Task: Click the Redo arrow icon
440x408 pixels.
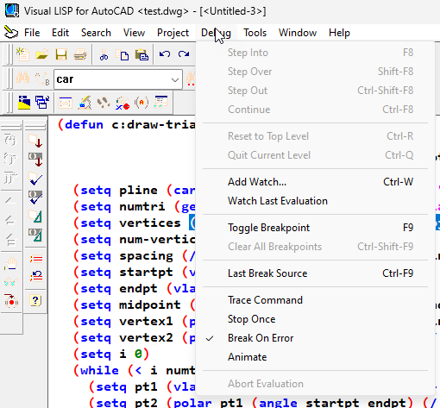Action: tap(184, 53)
